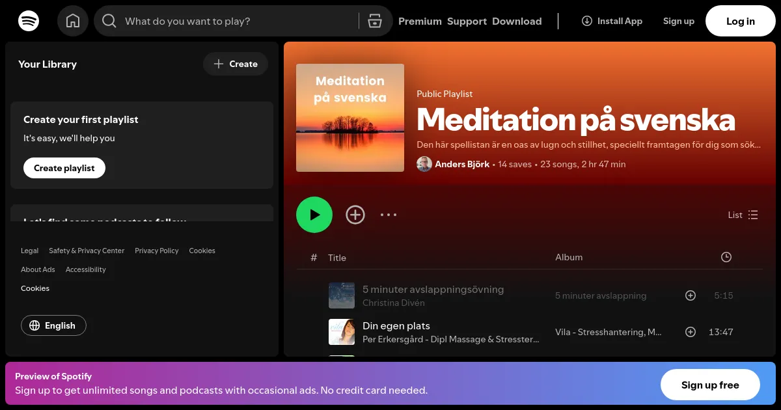Click the Spotify logo
This screenshot has width=781, height=410.
tap(29, 20)
